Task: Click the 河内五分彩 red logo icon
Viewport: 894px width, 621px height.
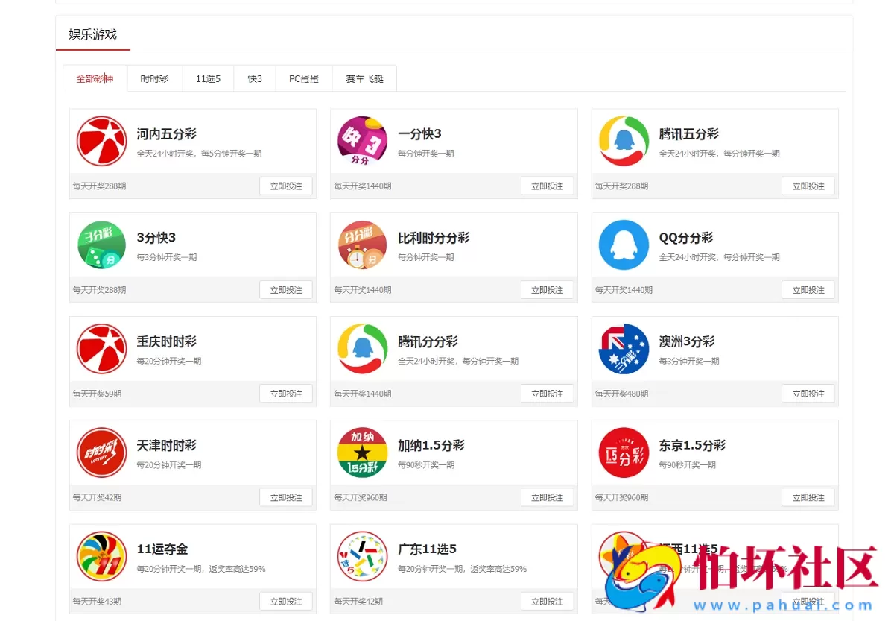Action: [101, 140]
